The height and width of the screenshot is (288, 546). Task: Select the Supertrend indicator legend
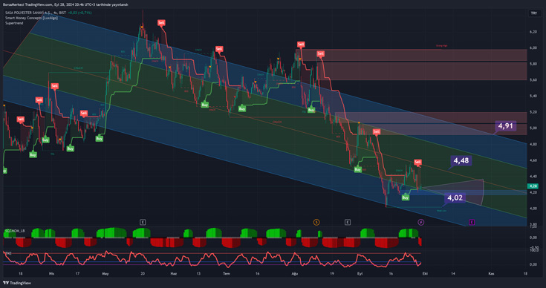(14, 23)
